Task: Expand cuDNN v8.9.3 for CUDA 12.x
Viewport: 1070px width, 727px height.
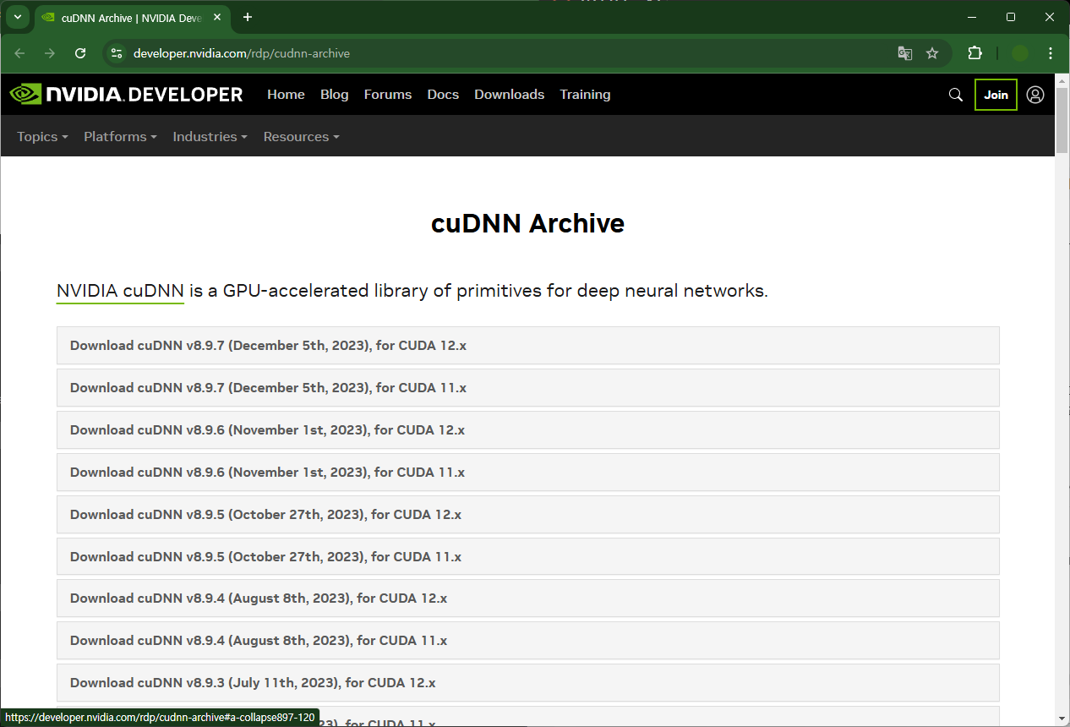Action: (x=527, y=683)
